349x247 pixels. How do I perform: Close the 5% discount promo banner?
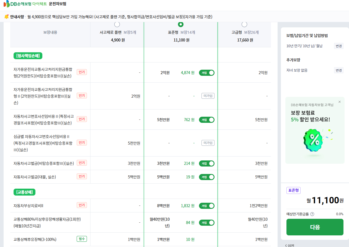(340, 102)
